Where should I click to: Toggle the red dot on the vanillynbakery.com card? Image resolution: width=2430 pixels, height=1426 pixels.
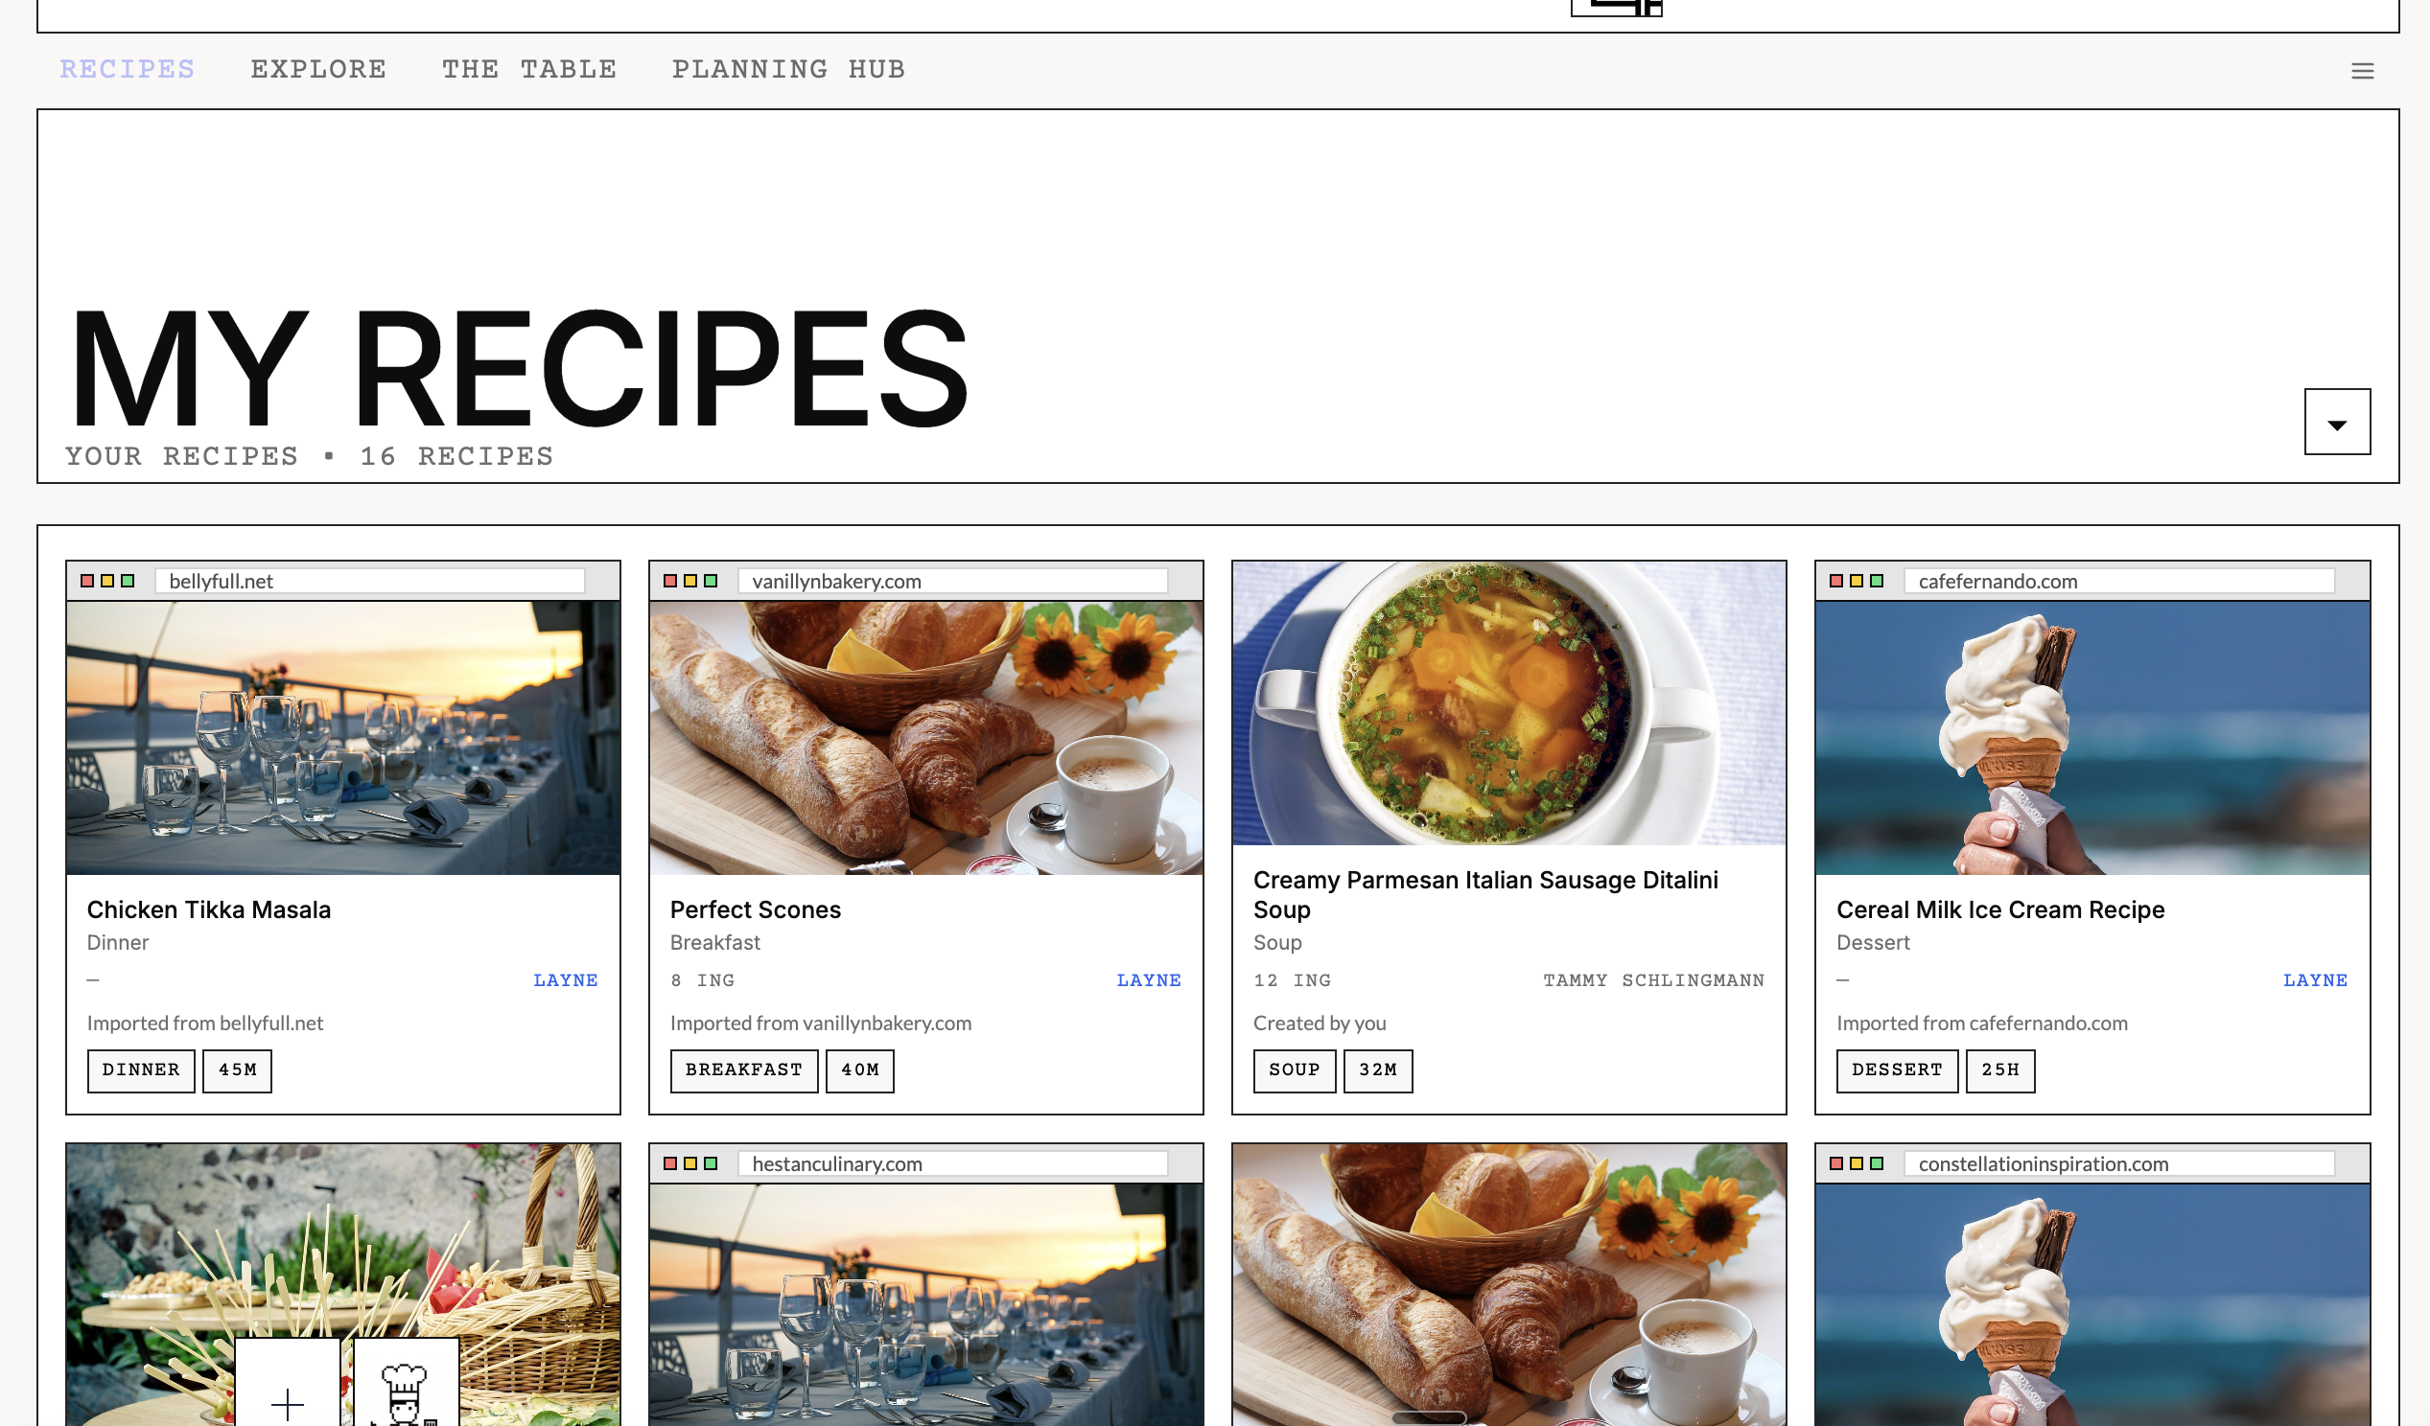pos(671,581)
